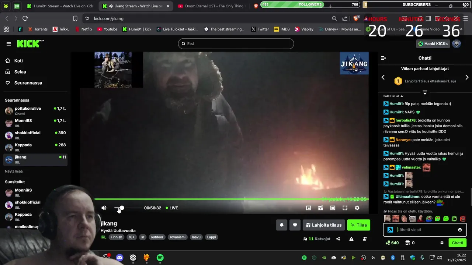472x265 pixels.
Task: Switch to Doom Eternal OST tab
Action: pos(210,6)
